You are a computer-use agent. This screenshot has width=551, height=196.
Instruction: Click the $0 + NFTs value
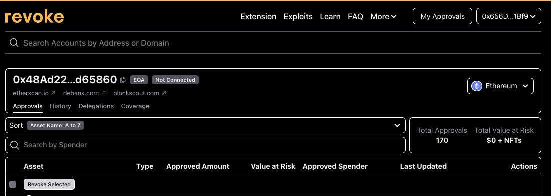point(504,140)
